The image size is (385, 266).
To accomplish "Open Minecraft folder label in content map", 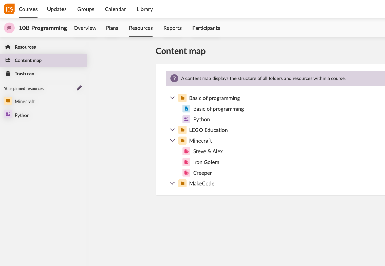I will pyautogui.click(x=201, y=141).
